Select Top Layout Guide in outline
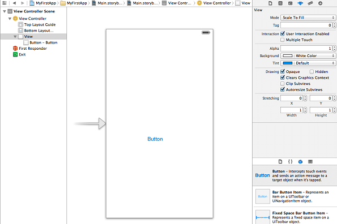Screen dimensions: 337x224 [x=33, y=24]
